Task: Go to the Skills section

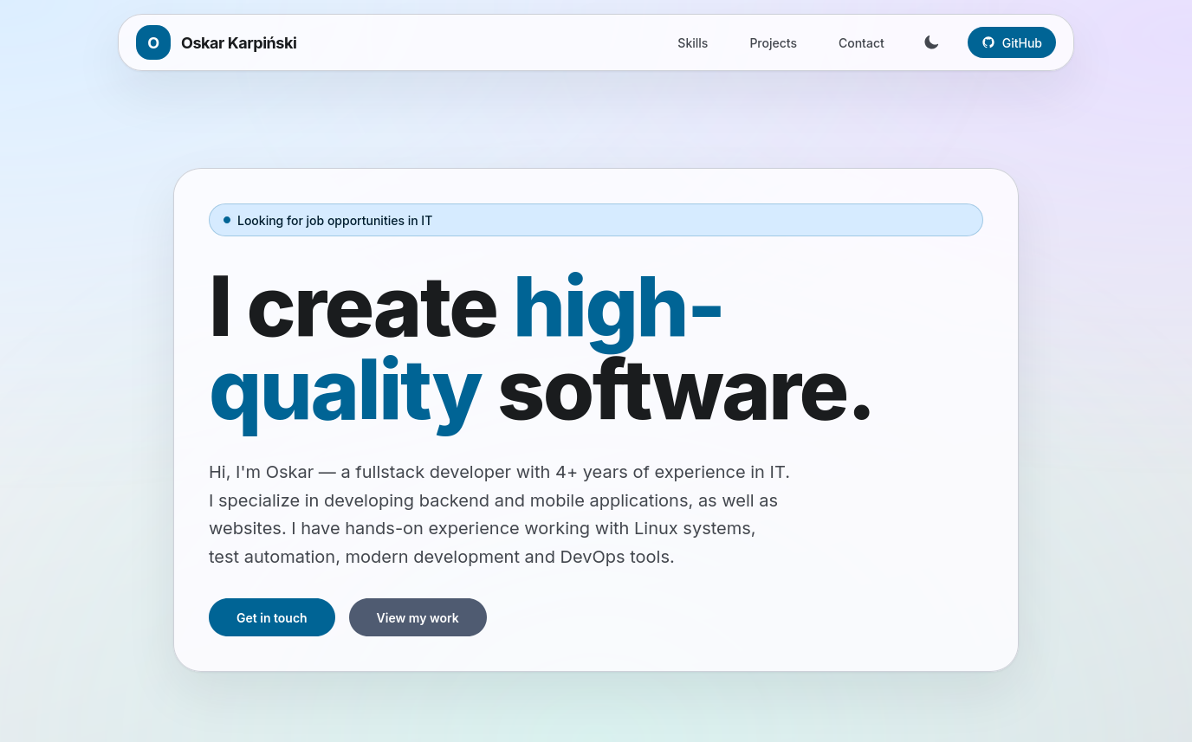Action: pyautogui.click(x=692, y=42)
